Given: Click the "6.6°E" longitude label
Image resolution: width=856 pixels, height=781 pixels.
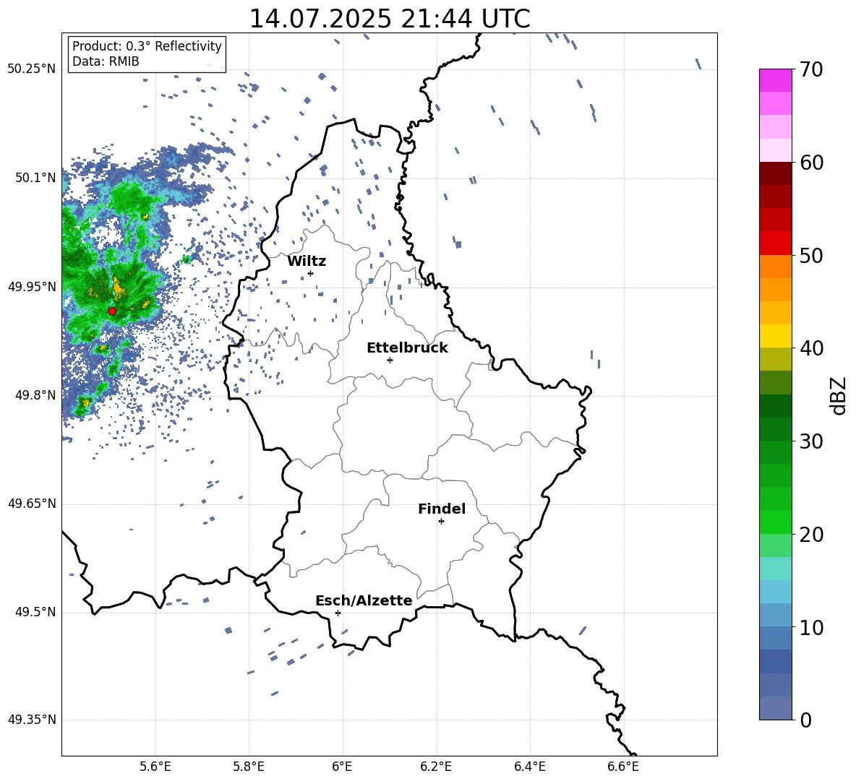Looking at the screenshot, I should [623, 767].
